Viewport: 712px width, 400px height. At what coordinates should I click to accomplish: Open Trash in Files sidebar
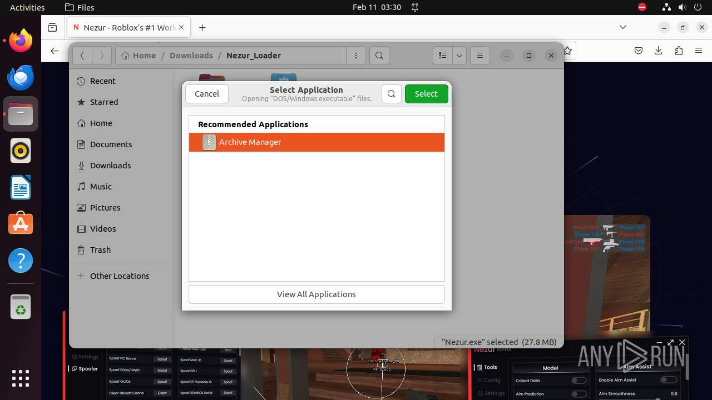(121, 250)
